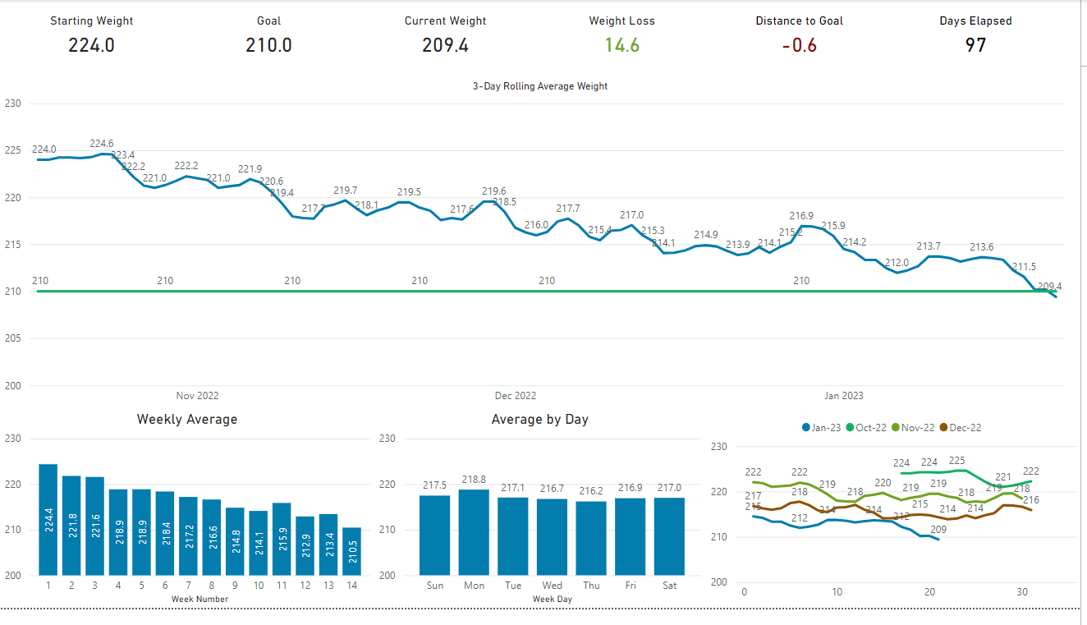Select the Oct-22 legend entry
Screen dimensions: 1087x625
(866, 428)
